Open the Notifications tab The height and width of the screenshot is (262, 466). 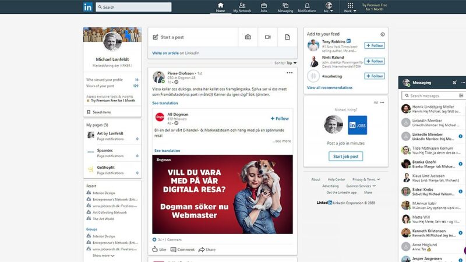[307, 7]
